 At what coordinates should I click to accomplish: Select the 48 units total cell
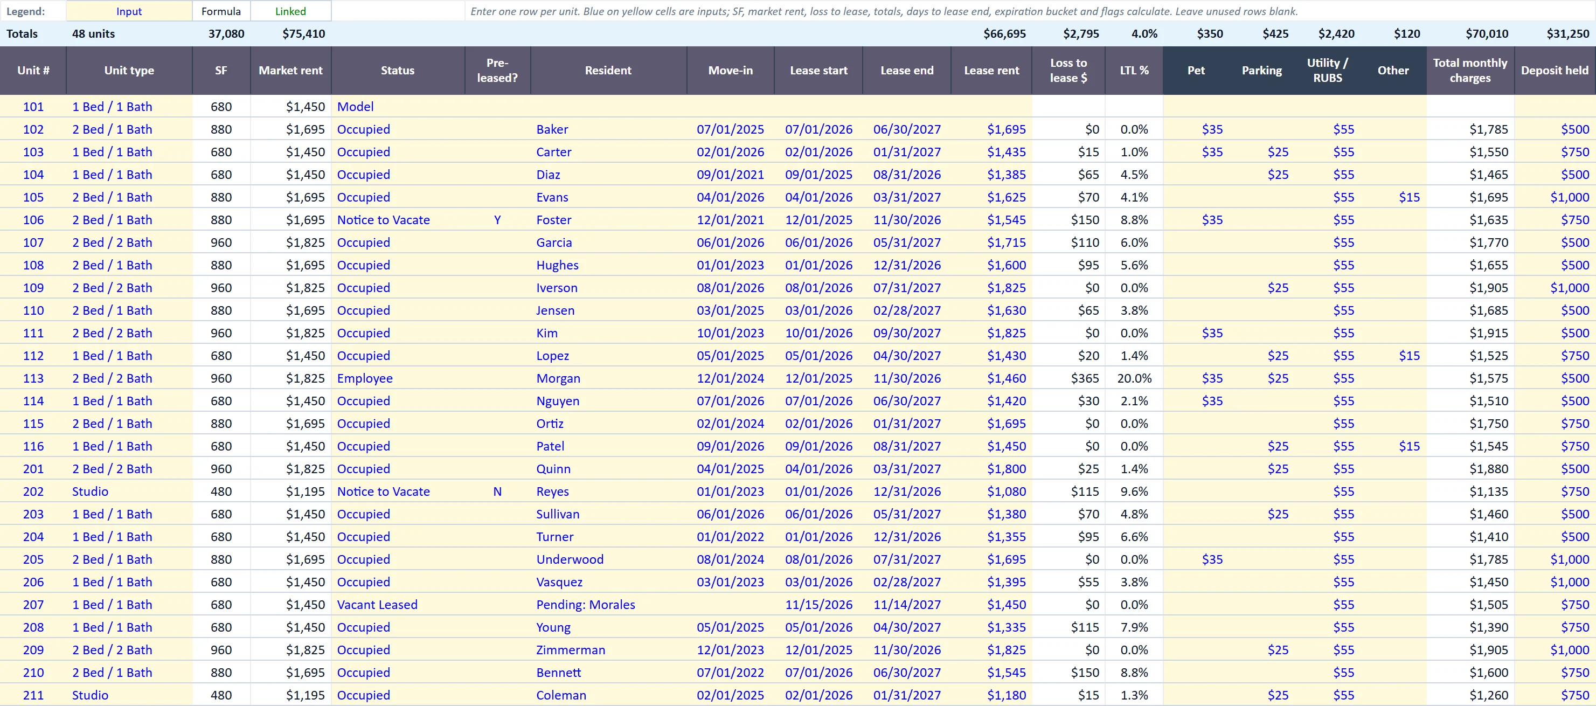click(x=129, y=33)
